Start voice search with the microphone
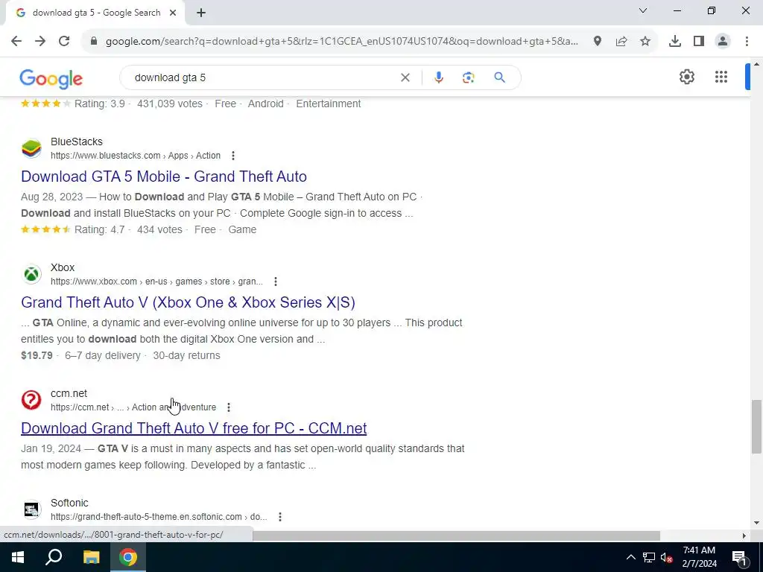 pyautogui.click(x=438, y=77)
